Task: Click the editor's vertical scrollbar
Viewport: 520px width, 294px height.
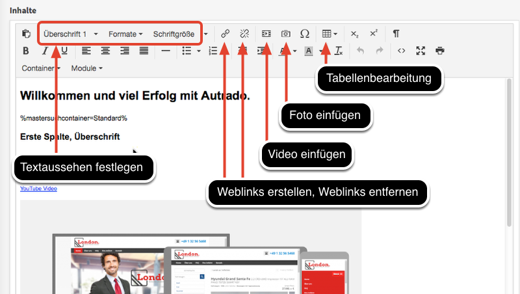Action: point(510,153)
